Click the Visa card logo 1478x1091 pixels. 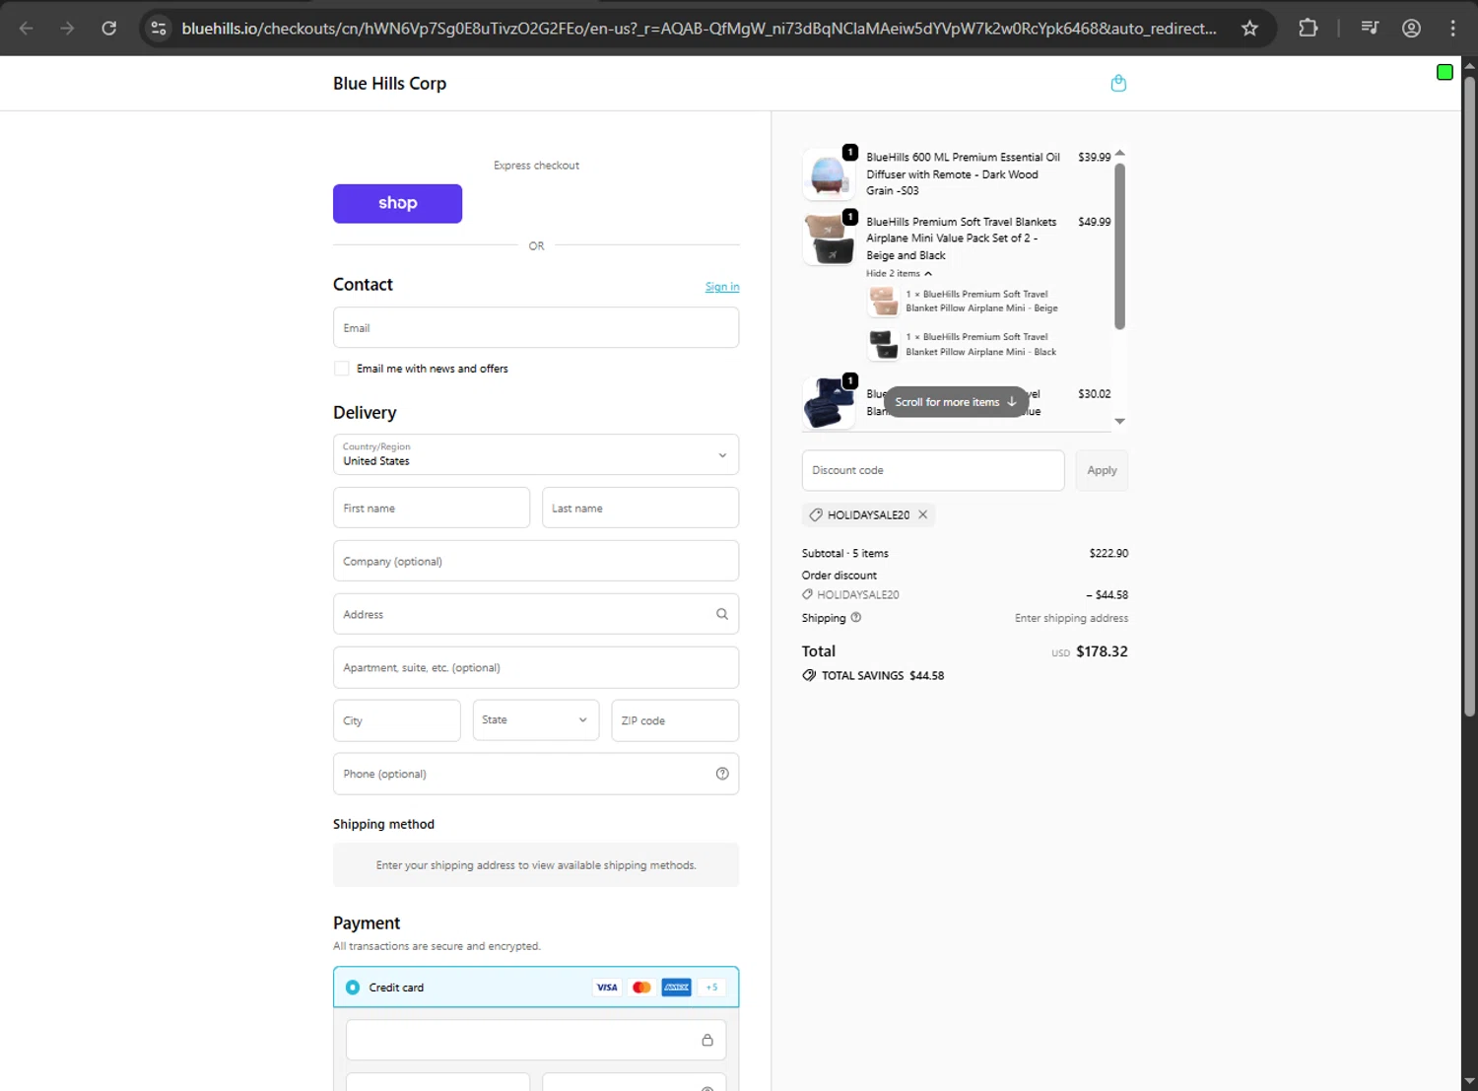click(x=607, y=988)
